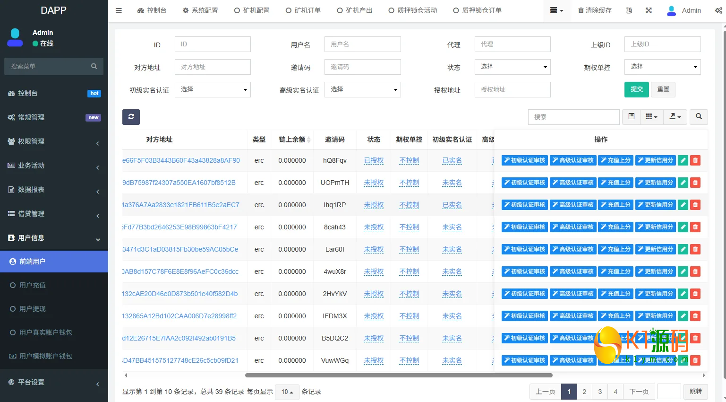Select 用户提现 in sidebar submenu
The image size is (726, 402).
tap(54, 309)
